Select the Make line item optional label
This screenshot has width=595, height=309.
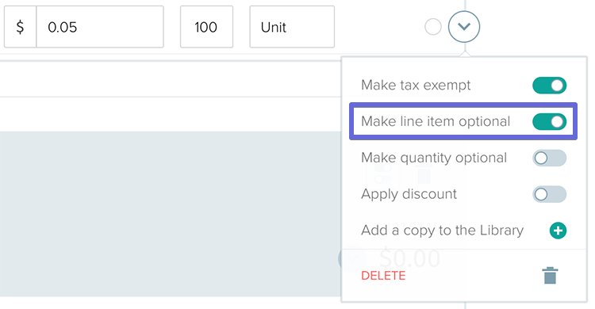[436, 122]
